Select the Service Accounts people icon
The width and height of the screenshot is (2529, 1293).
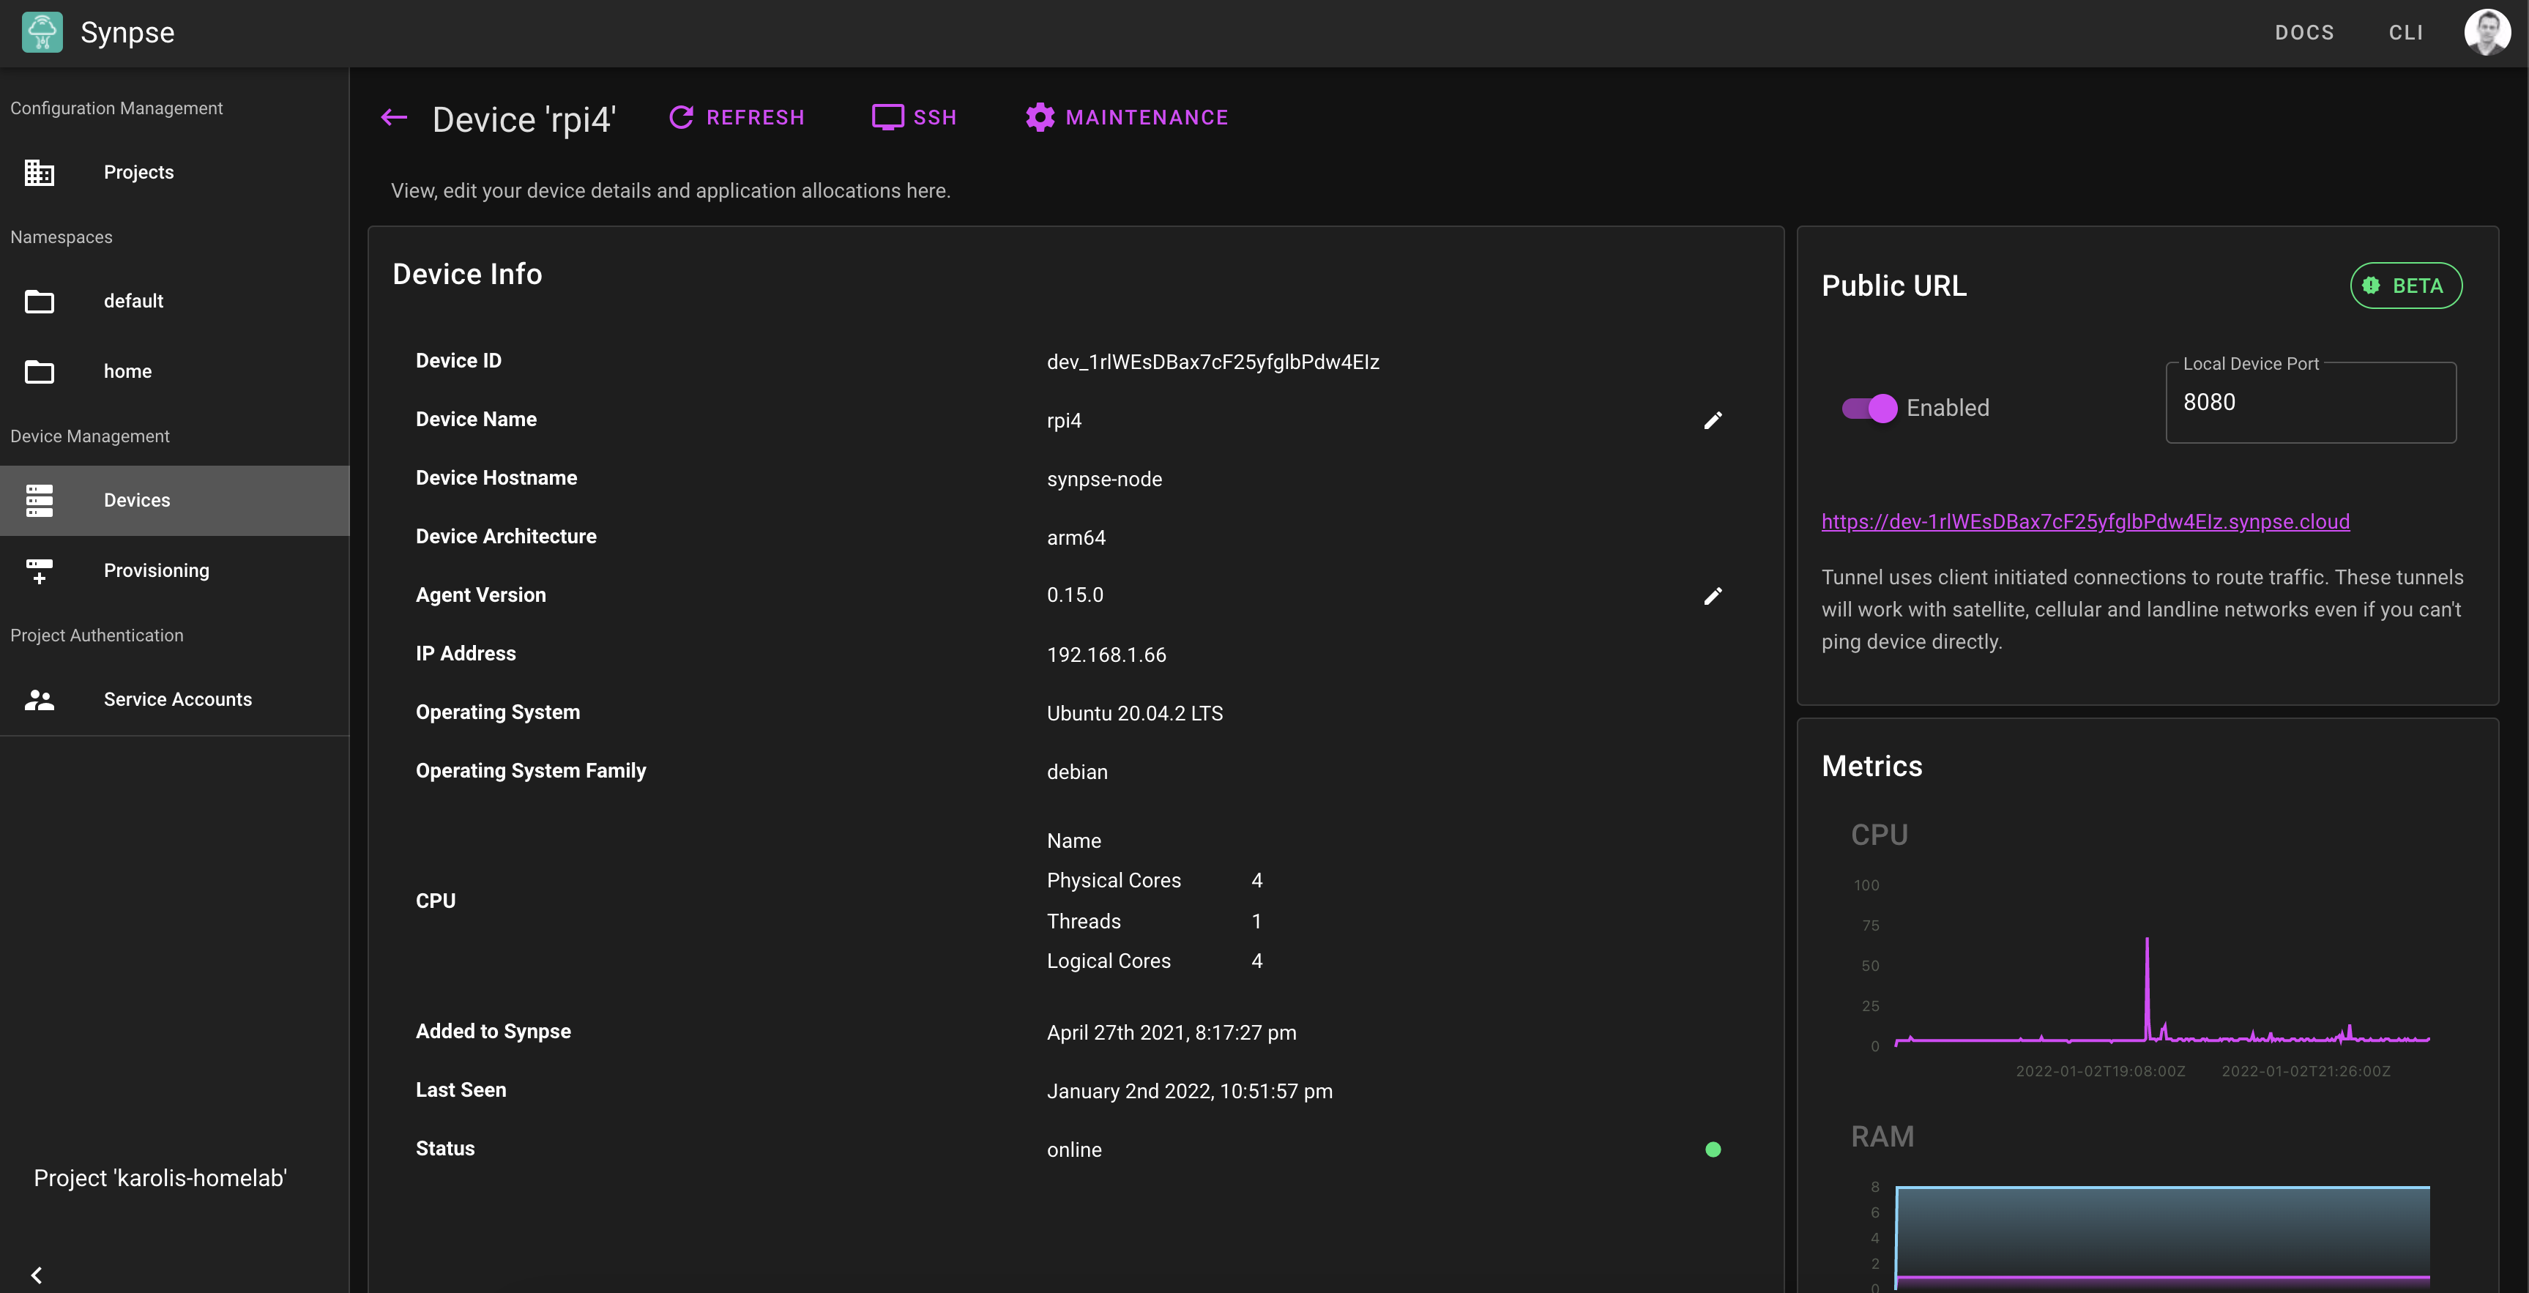(x=40, y=700)
